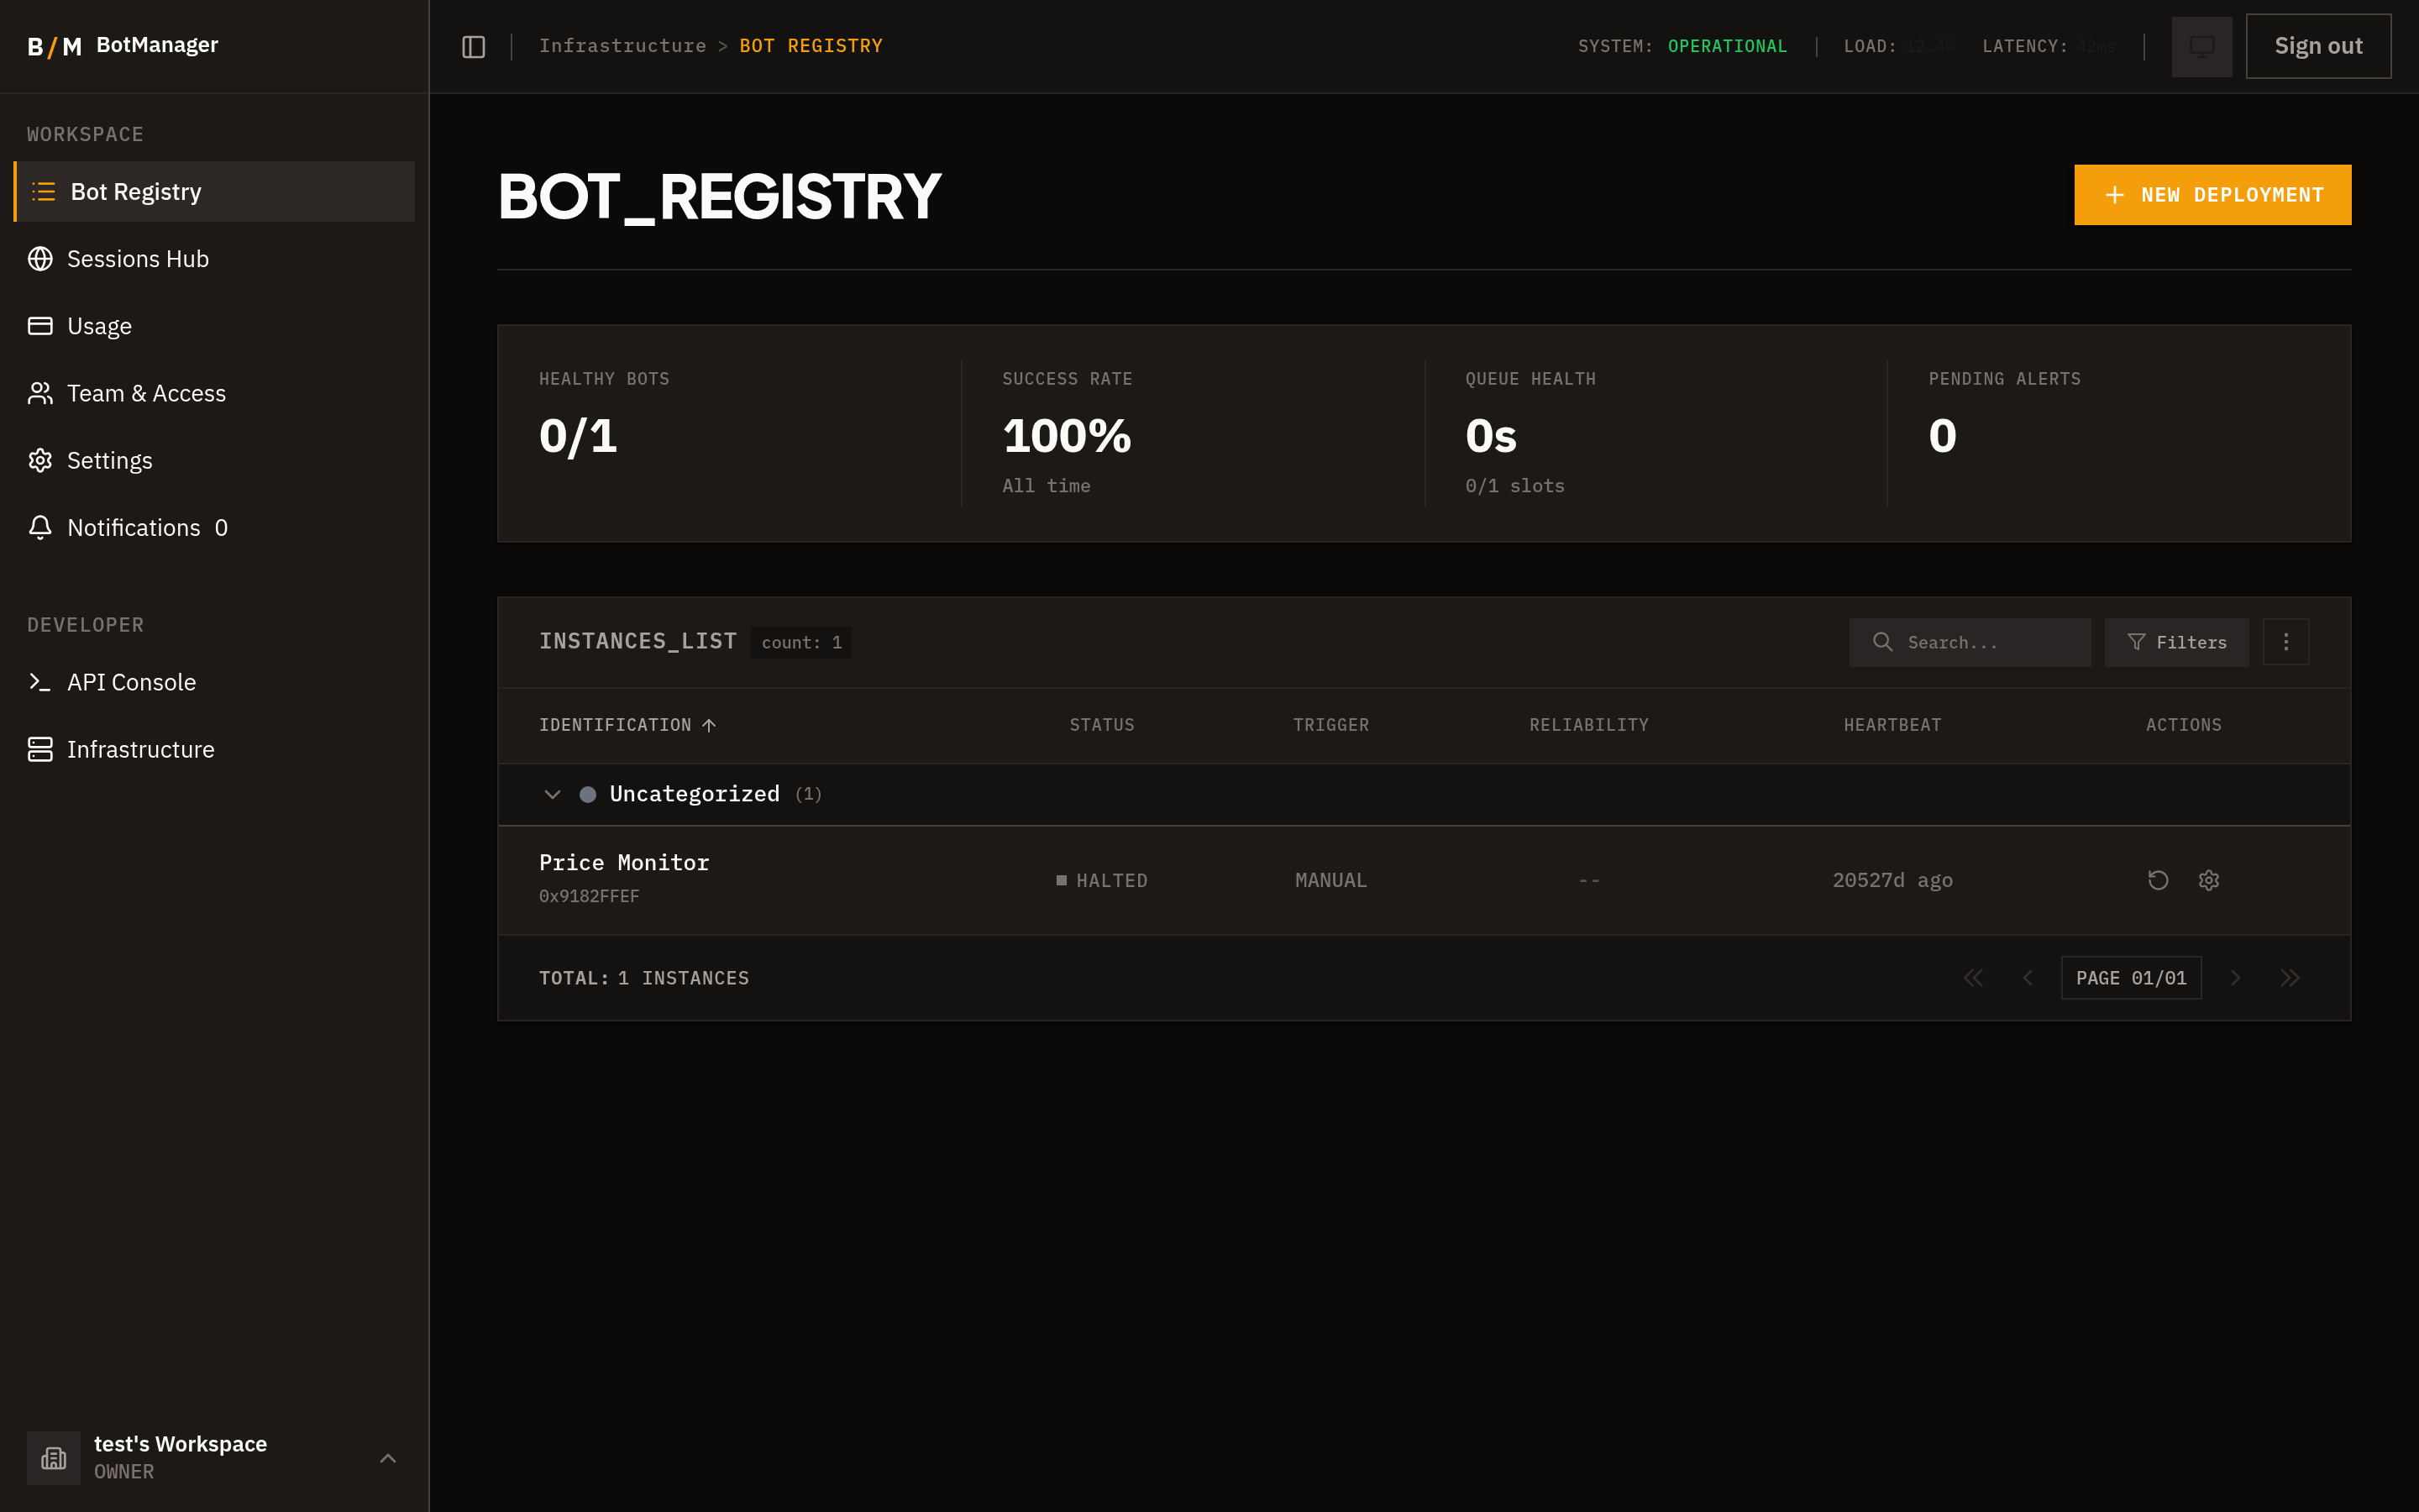Open the Sessions Hub globe icon
The image size is (2419, 1512).
pyautogui.click(x=40, y=259)
